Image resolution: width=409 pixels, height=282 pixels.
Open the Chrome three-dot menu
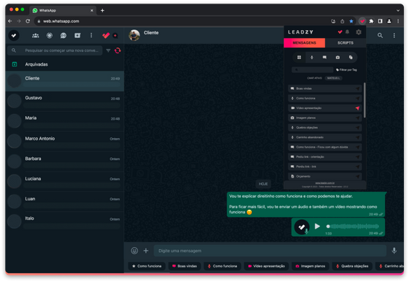pos(398,21)
